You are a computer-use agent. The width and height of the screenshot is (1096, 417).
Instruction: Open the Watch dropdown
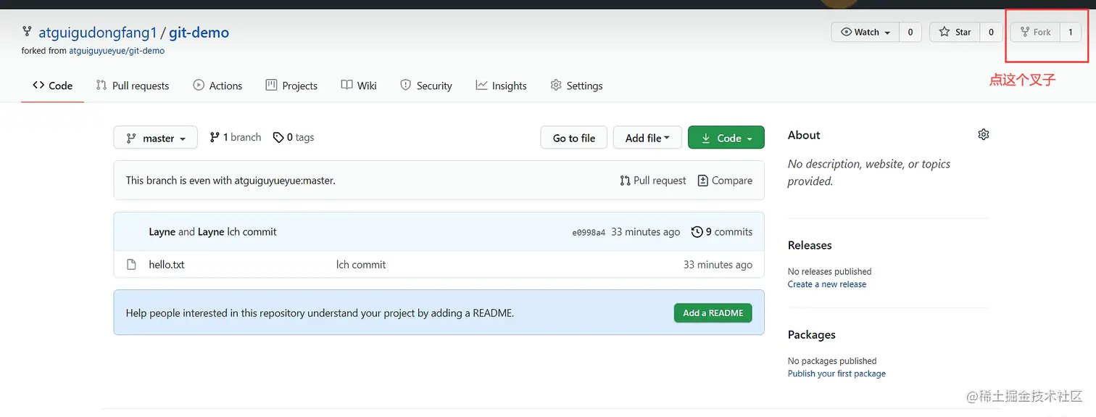click(865, 32)
